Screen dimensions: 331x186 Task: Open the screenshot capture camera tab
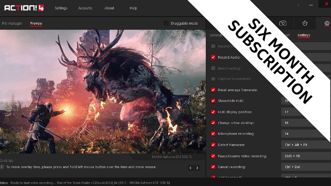(x=282, y=23)
